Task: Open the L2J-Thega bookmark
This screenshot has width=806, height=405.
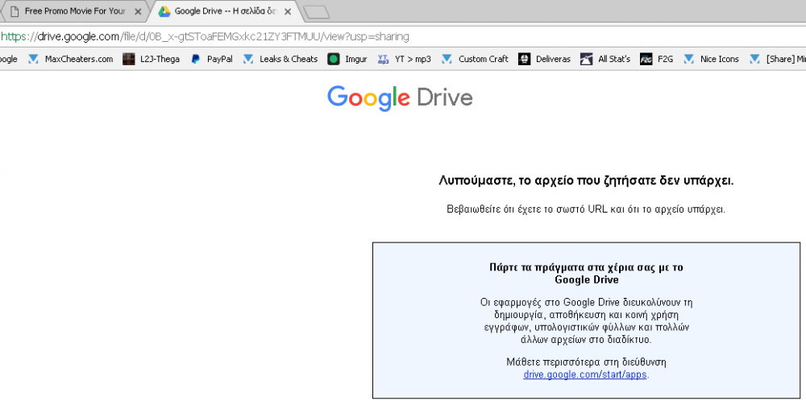Action: pyautogui.click(x=152, y=59)
